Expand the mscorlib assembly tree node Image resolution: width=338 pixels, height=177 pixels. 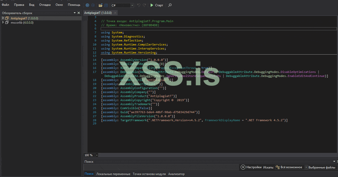coord(3,22)
